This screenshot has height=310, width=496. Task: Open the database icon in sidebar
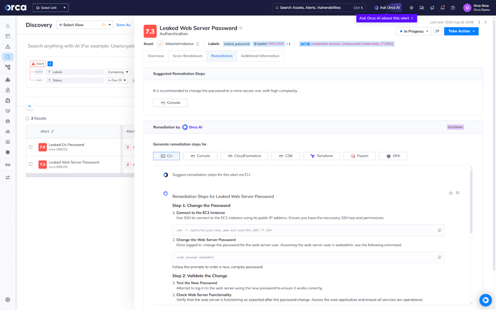click(x=8, y=121)
